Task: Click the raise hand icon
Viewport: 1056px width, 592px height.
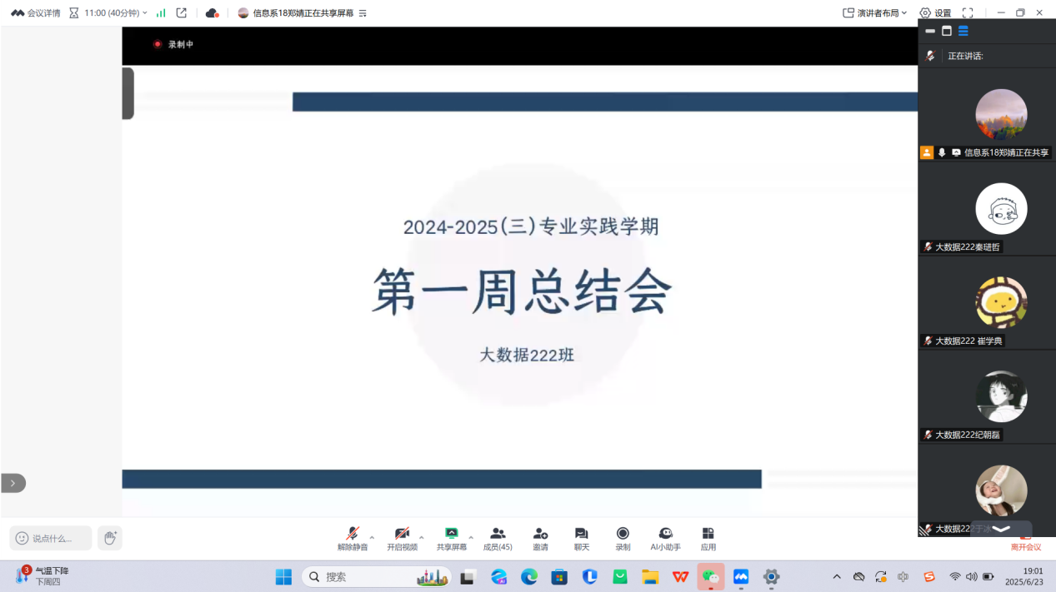Action: [109, 538]
